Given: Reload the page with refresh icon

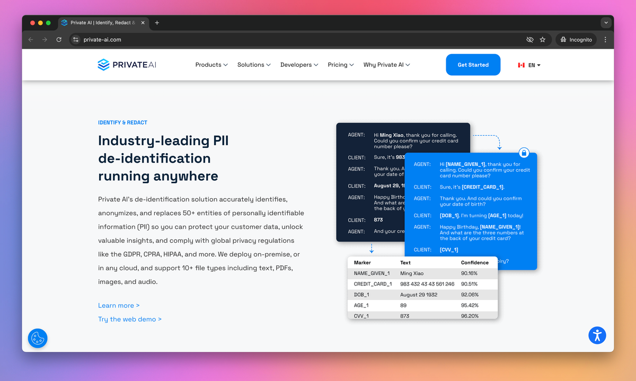Looking at the screenshot, I should pos(59,40).
